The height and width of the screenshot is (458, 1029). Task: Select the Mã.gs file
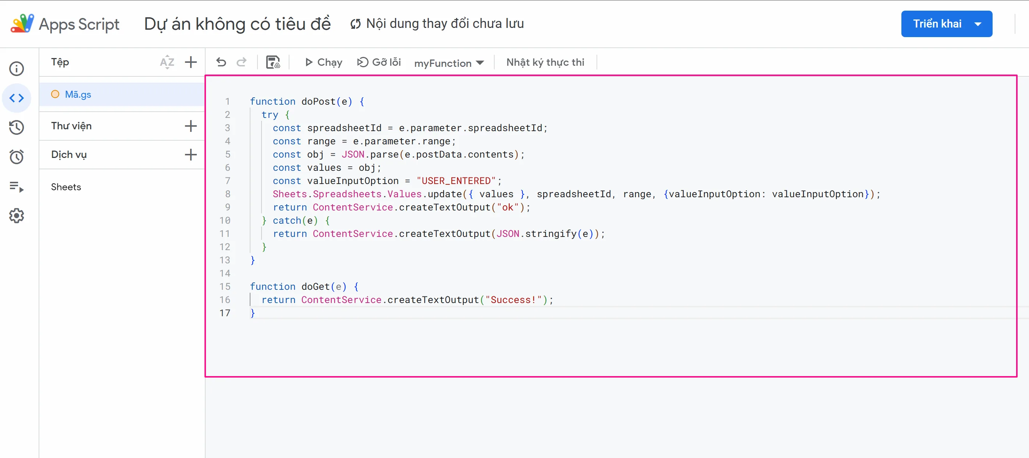coord(78,94)
